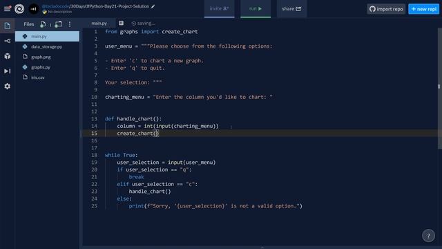Open the hamburger main menu
Screen dimensions: 442x249
point(8,8)
